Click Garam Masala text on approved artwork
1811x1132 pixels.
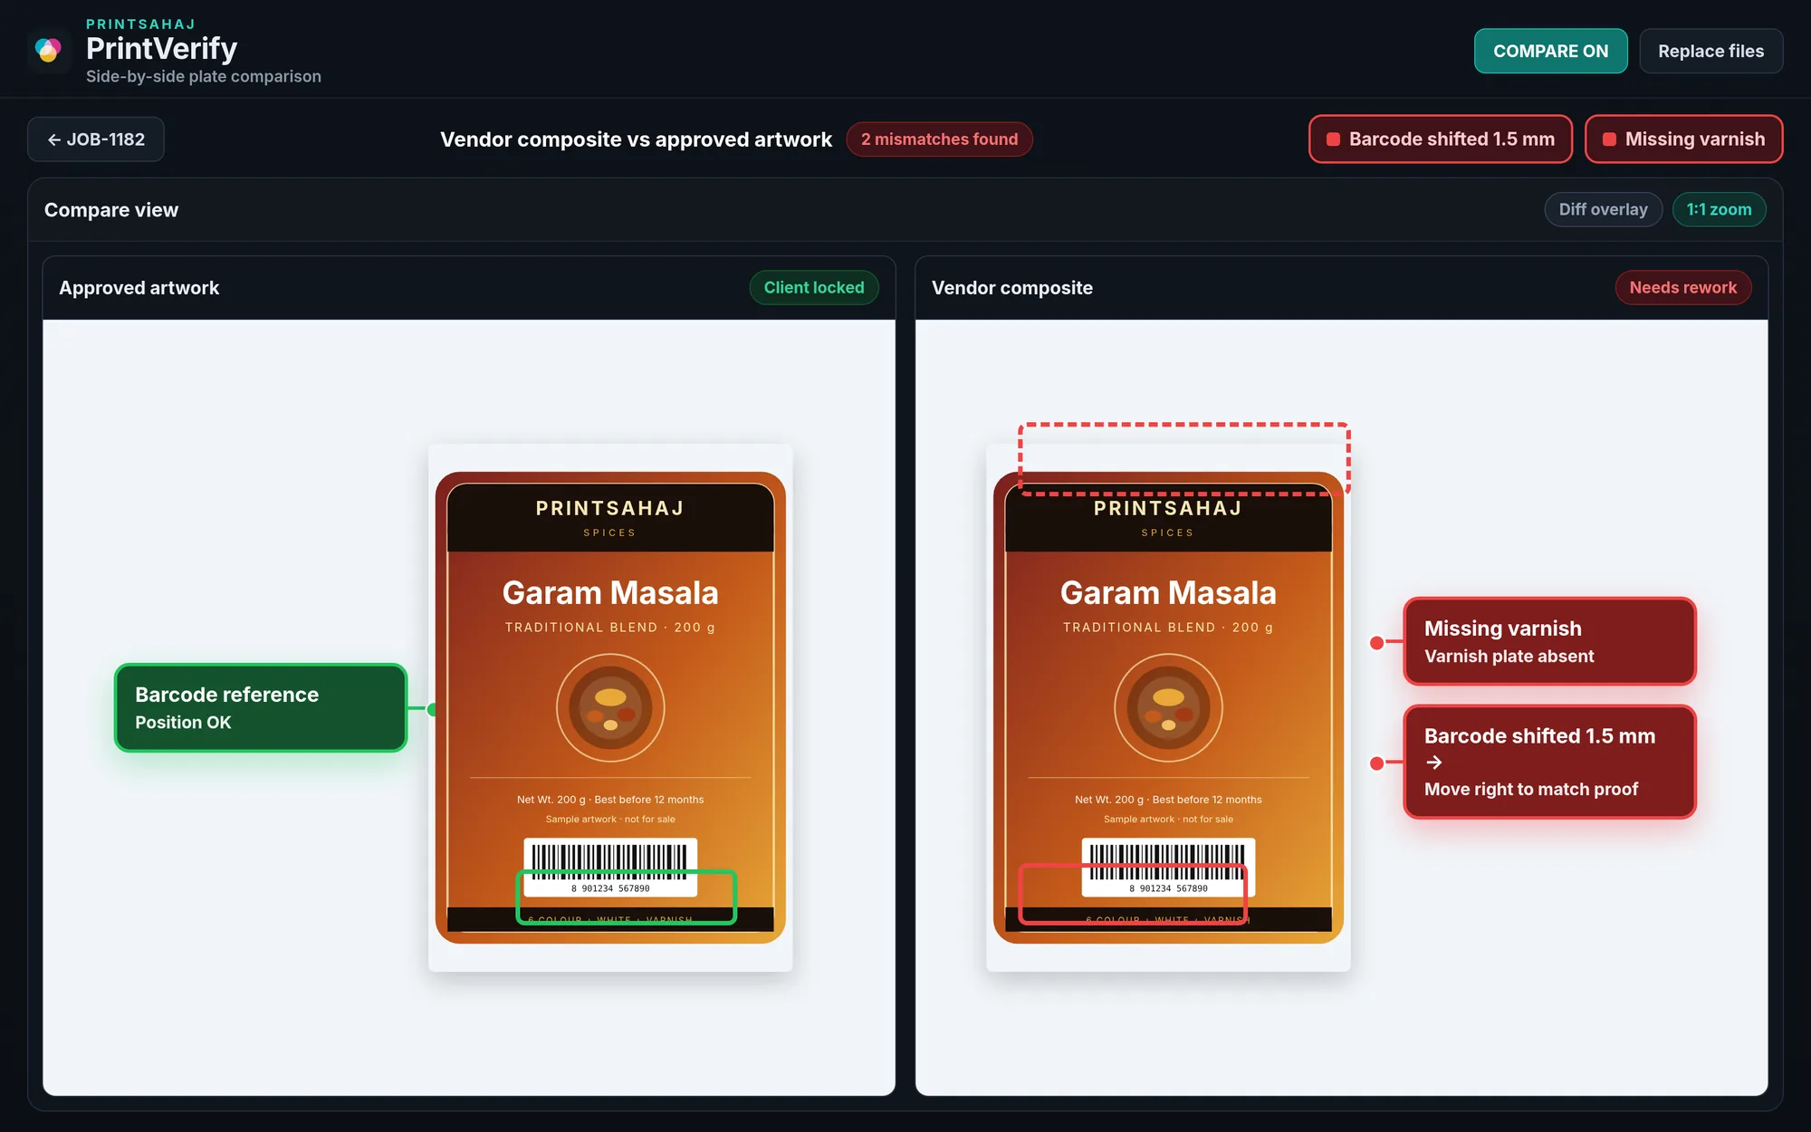tap(610, 593)
